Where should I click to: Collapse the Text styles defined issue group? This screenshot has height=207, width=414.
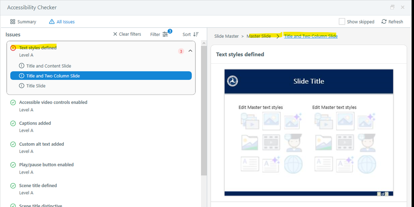point(190,51)
